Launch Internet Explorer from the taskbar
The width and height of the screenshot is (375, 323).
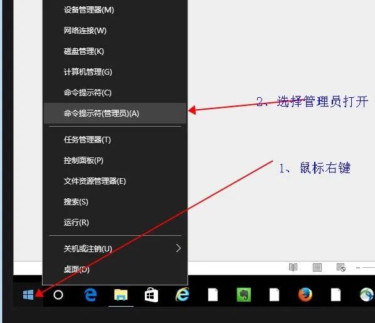(182, 294)
